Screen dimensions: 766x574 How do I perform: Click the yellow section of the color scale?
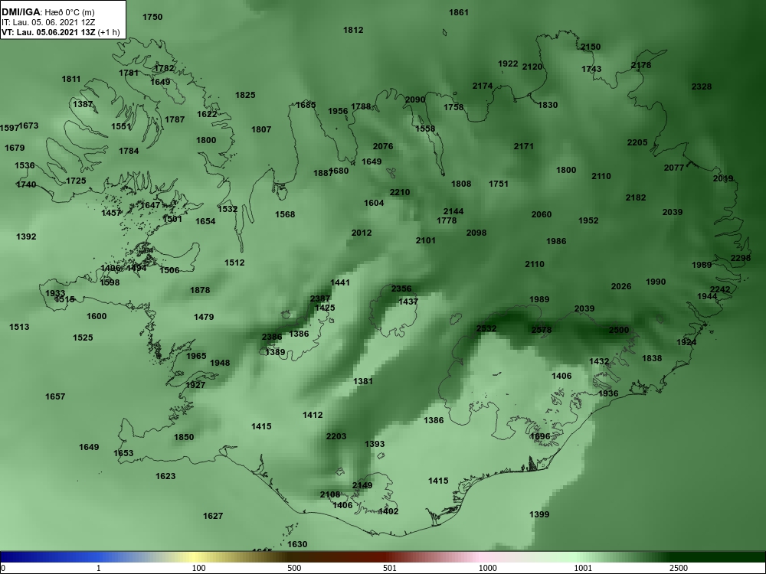point(193,557)
